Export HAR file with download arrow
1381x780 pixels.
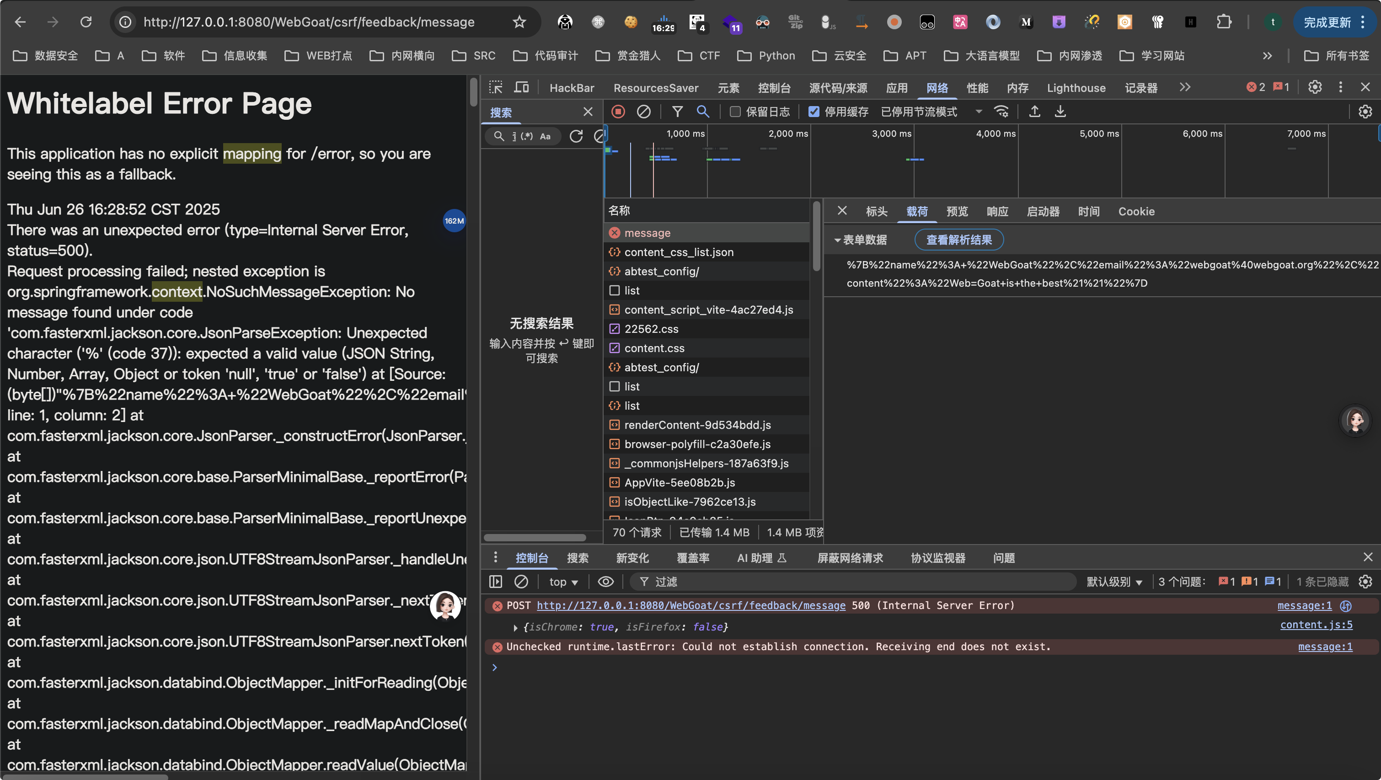click(x=1060, y=112)
